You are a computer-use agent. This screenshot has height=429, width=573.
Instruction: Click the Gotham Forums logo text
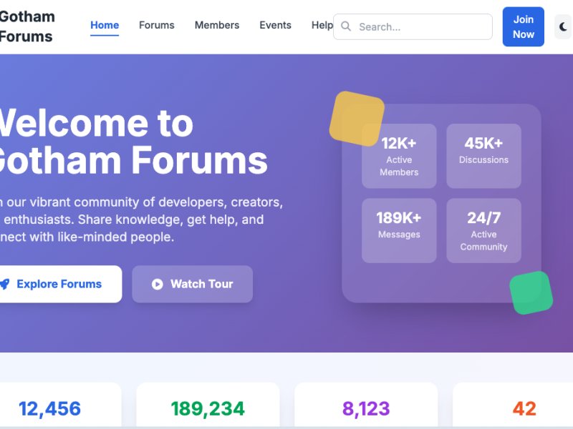tap(27, 26)
